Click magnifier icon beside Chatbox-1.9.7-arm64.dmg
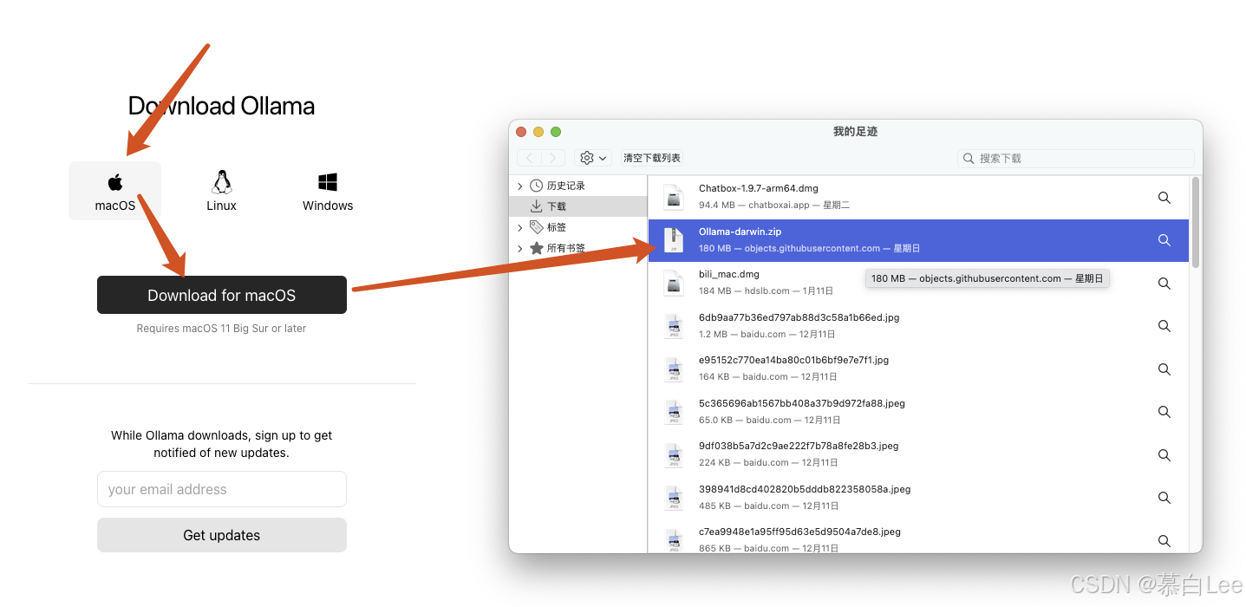The image size is (1246, 607). [x=1164, y=198]
